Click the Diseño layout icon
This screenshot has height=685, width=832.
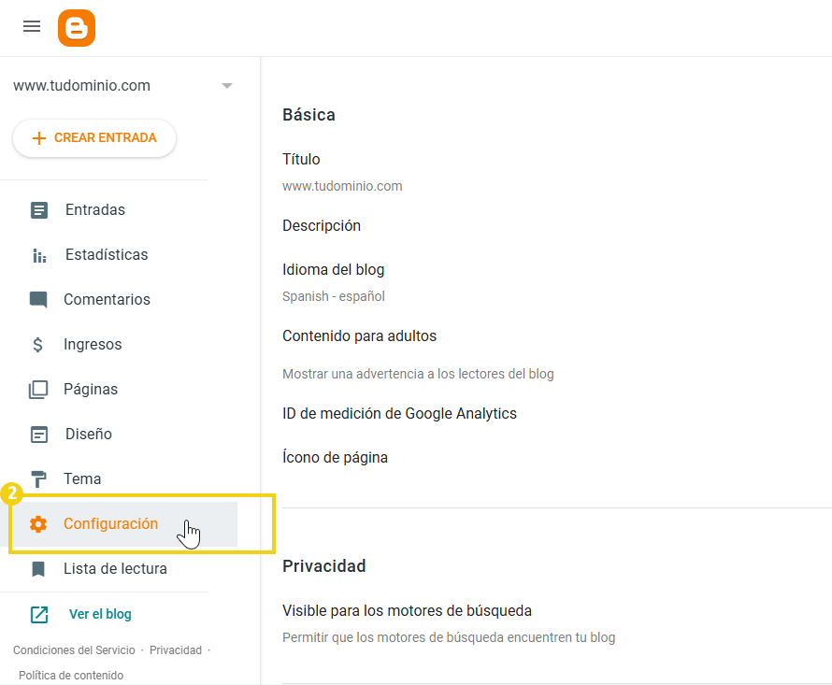tap(38, 435)
